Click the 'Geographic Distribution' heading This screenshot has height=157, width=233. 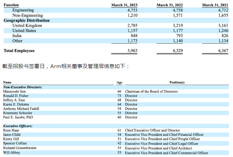pos(27,21)
